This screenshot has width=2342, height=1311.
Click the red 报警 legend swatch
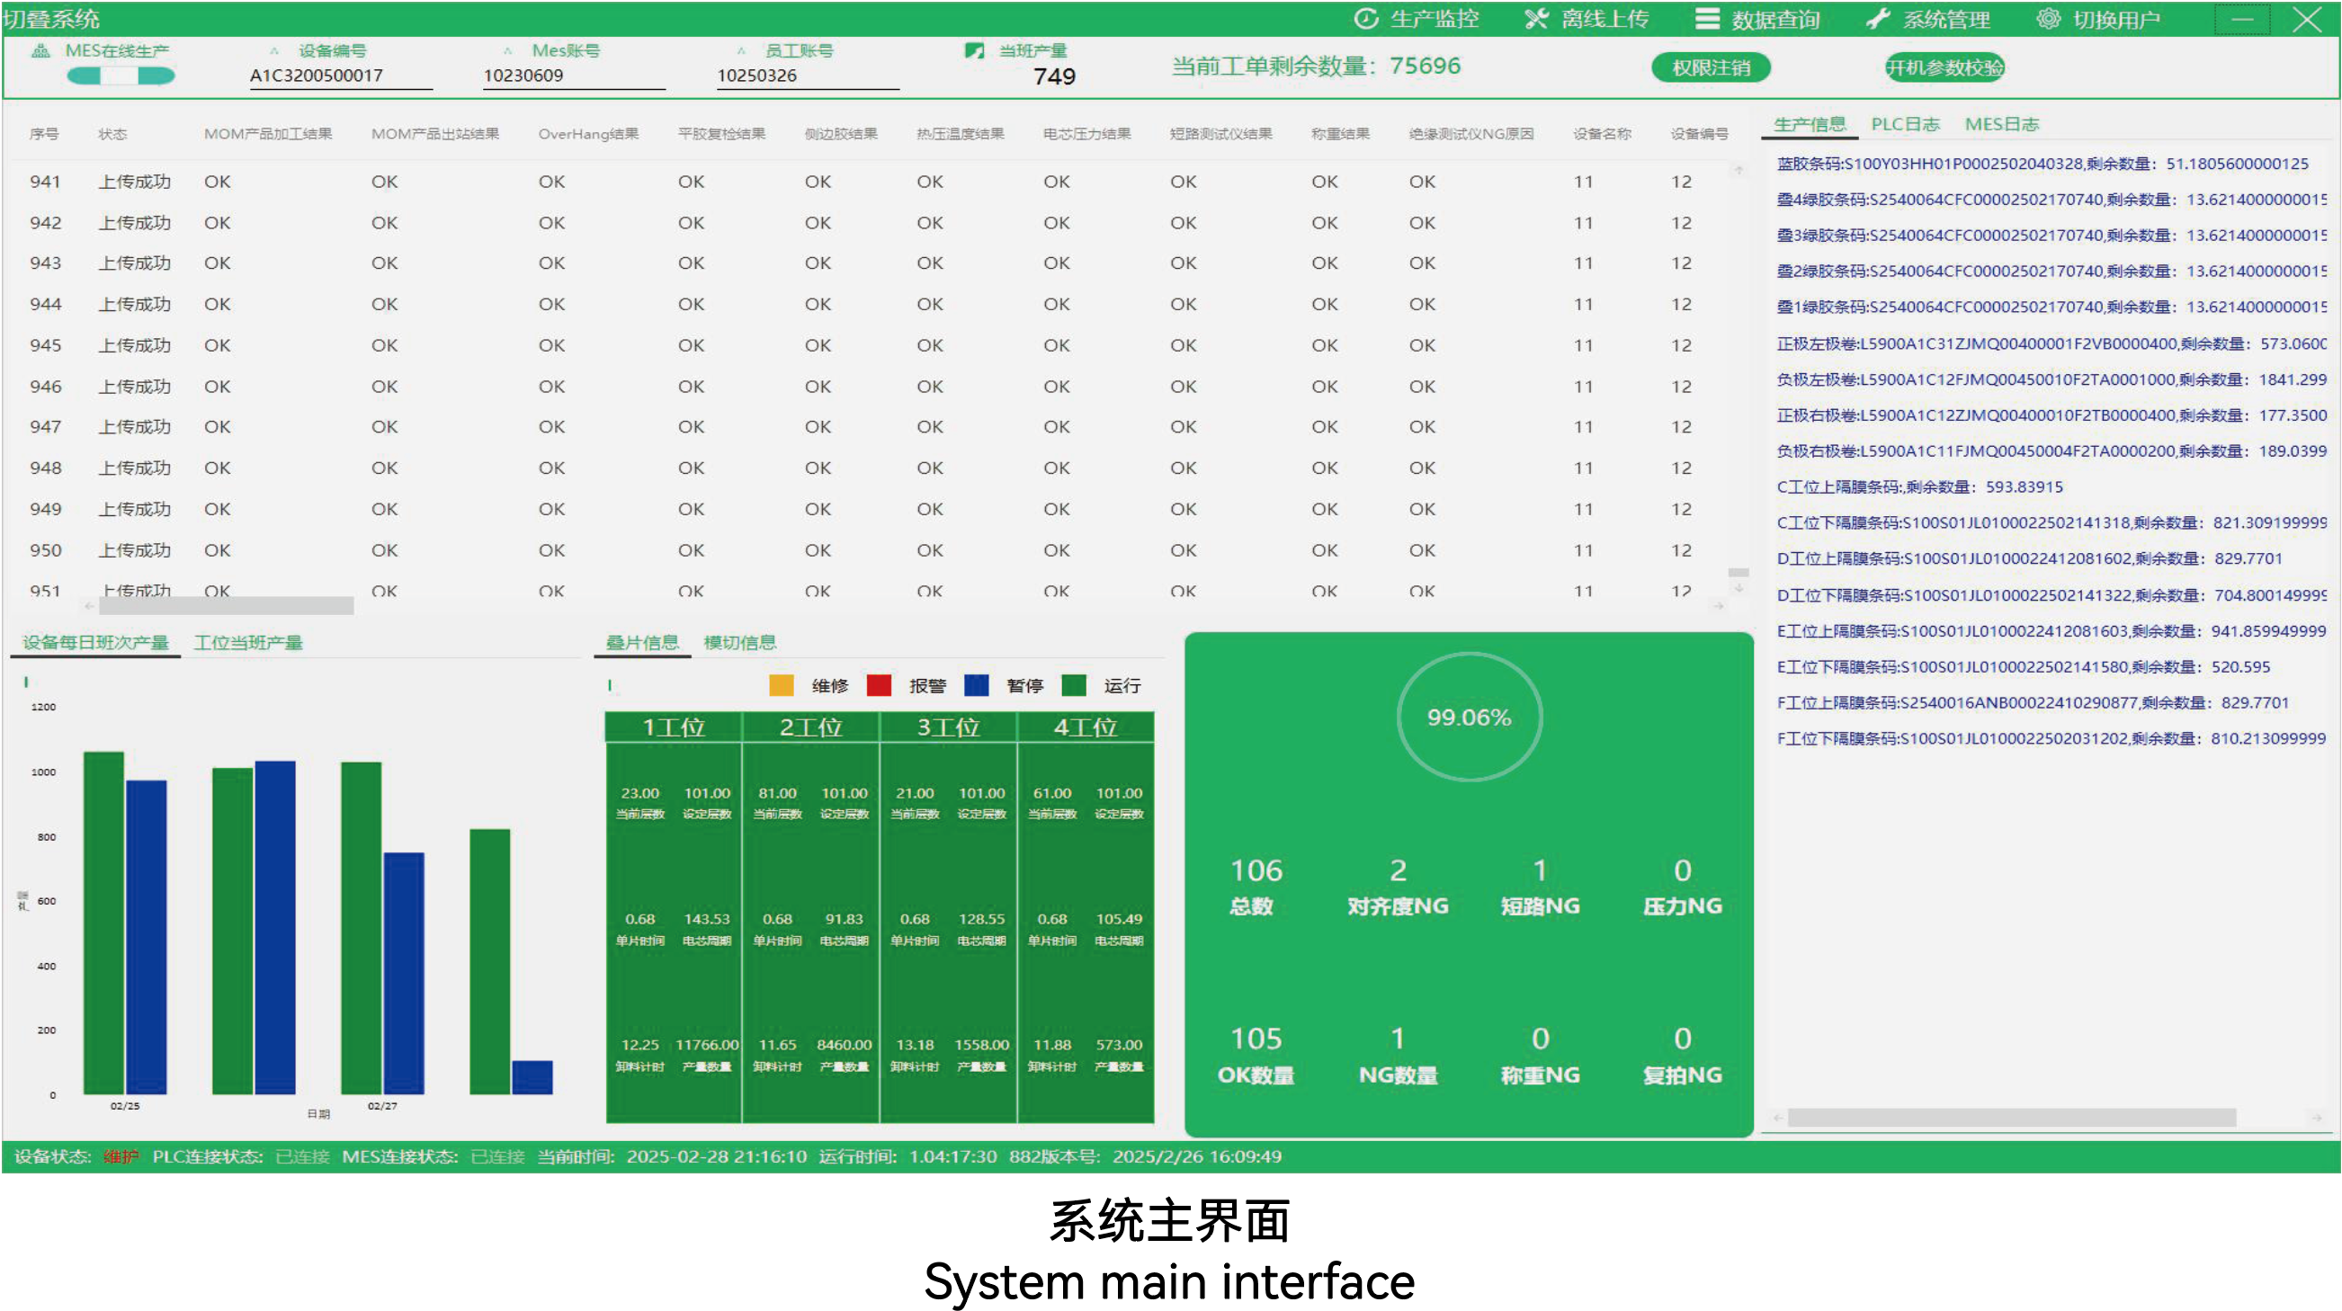point(880,685)
